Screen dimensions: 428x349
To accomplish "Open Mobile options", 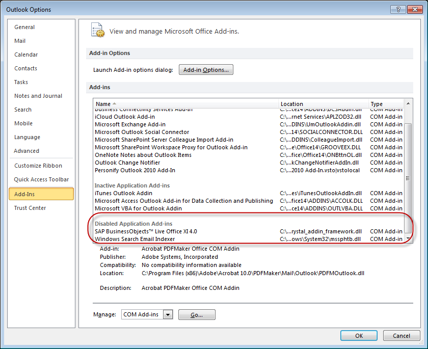I will (x=23, y=123).
